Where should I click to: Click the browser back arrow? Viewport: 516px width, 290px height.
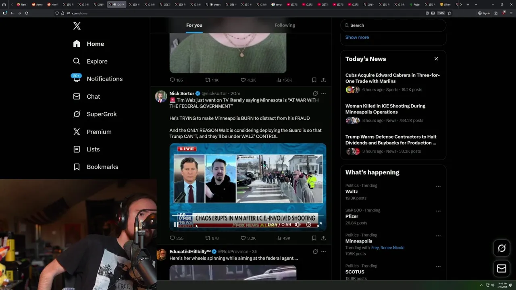12,13
